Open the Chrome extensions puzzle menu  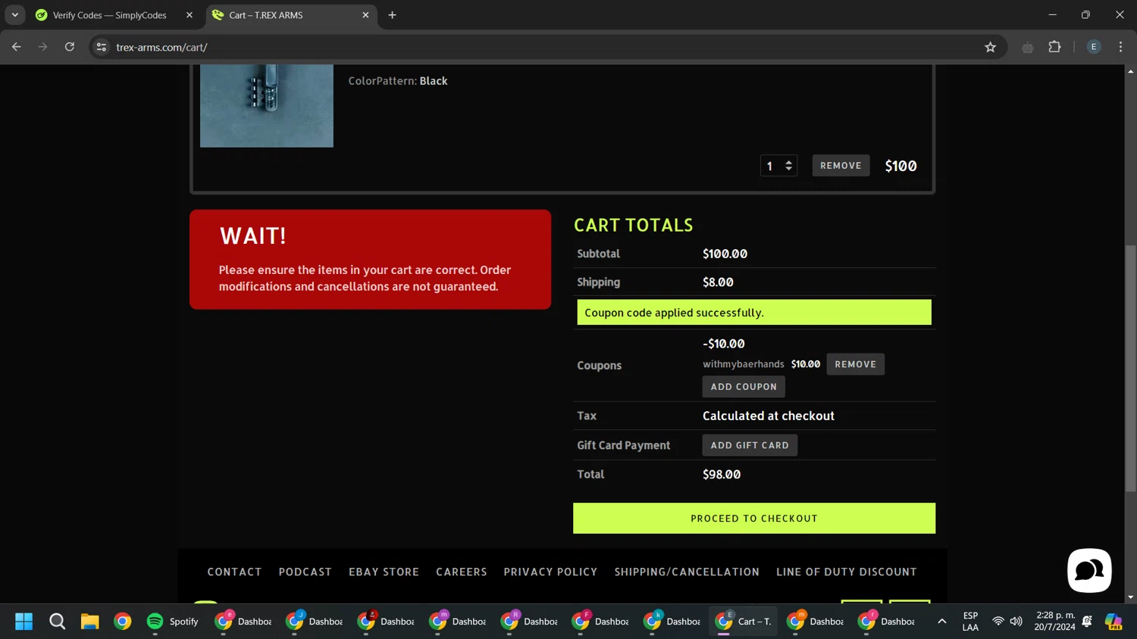coord(1054,47)
